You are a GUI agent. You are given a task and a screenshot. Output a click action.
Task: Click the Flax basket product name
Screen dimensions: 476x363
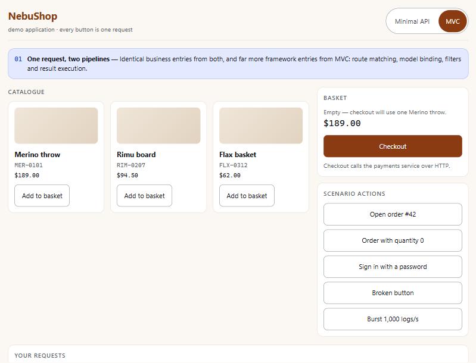click(x=238, y=155)
